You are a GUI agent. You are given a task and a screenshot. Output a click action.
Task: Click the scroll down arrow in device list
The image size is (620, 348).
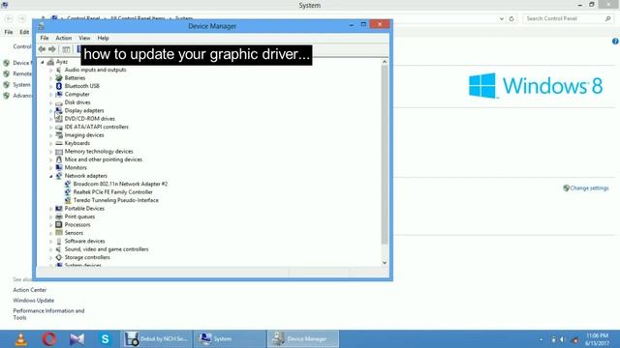(x=385, y=263)
